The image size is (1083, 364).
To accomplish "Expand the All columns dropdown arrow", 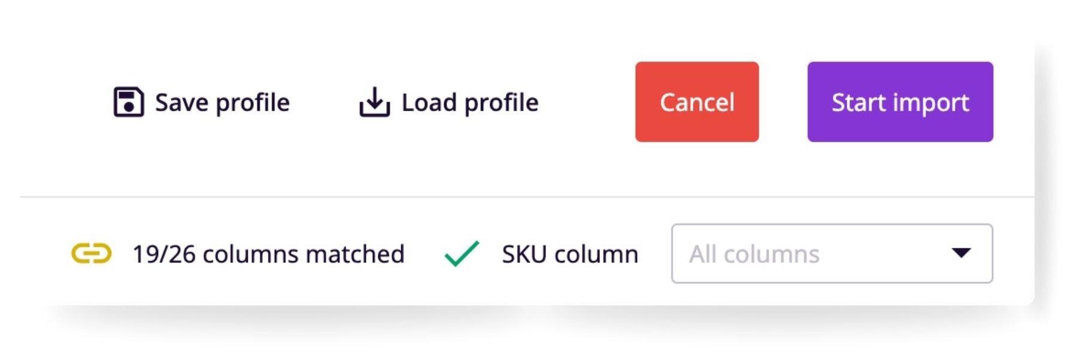I will [x=961, y=253].
